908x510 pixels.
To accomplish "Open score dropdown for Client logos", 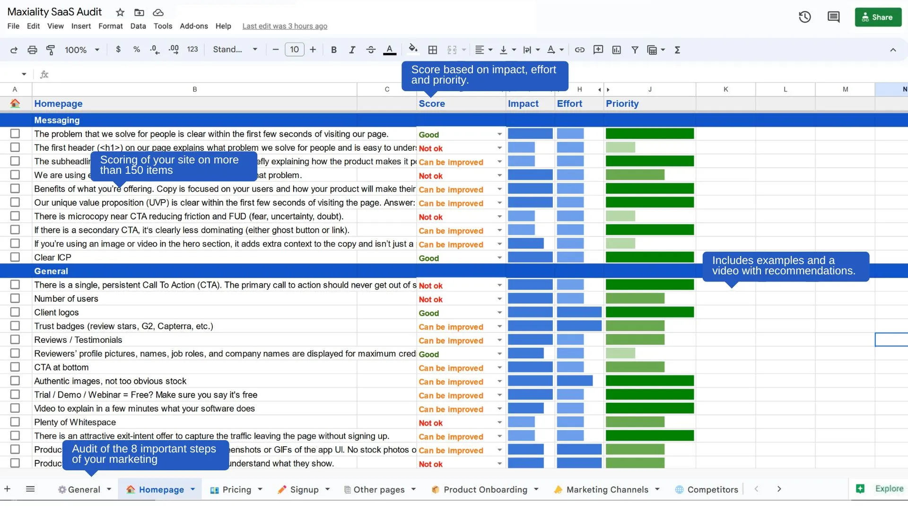I will pyautogui.click(x=499, y=313).
